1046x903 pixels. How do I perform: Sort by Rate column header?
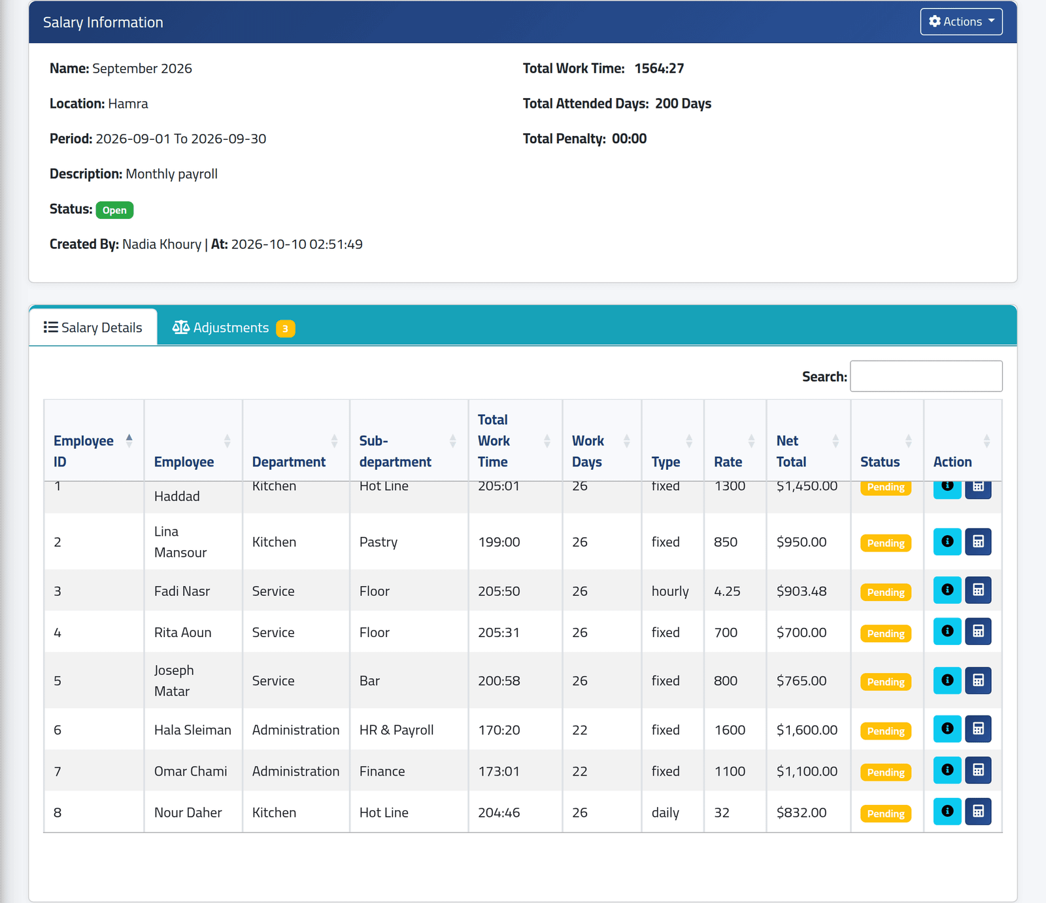click(x=735, y=441)
